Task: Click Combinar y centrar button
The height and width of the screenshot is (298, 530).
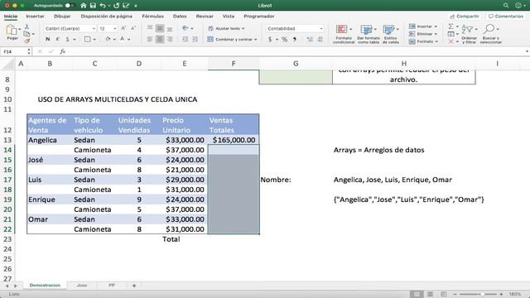Action: tap(232, 39)
